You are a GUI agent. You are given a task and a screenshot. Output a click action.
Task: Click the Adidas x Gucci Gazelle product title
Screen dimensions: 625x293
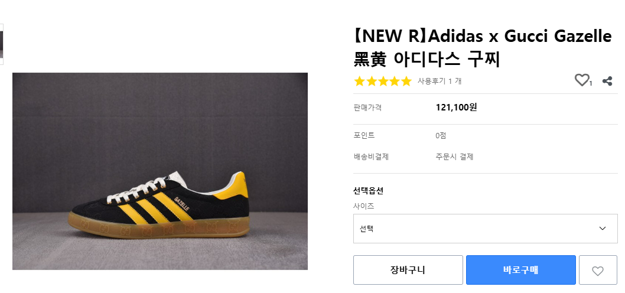tap(482, 47)
